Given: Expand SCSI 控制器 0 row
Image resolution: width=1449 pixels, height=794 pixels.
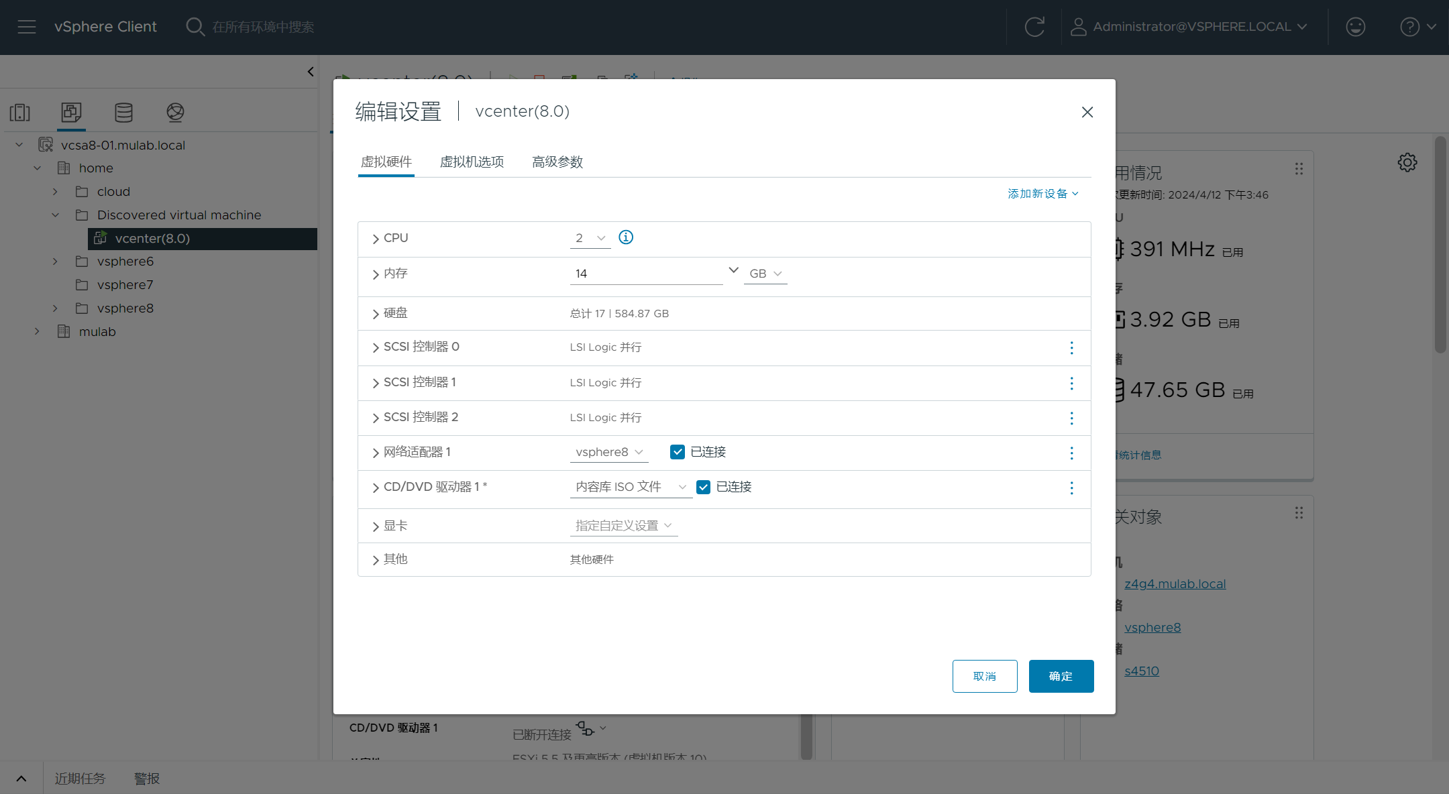Looking at the screenshot, I should (x=376, y=347).
